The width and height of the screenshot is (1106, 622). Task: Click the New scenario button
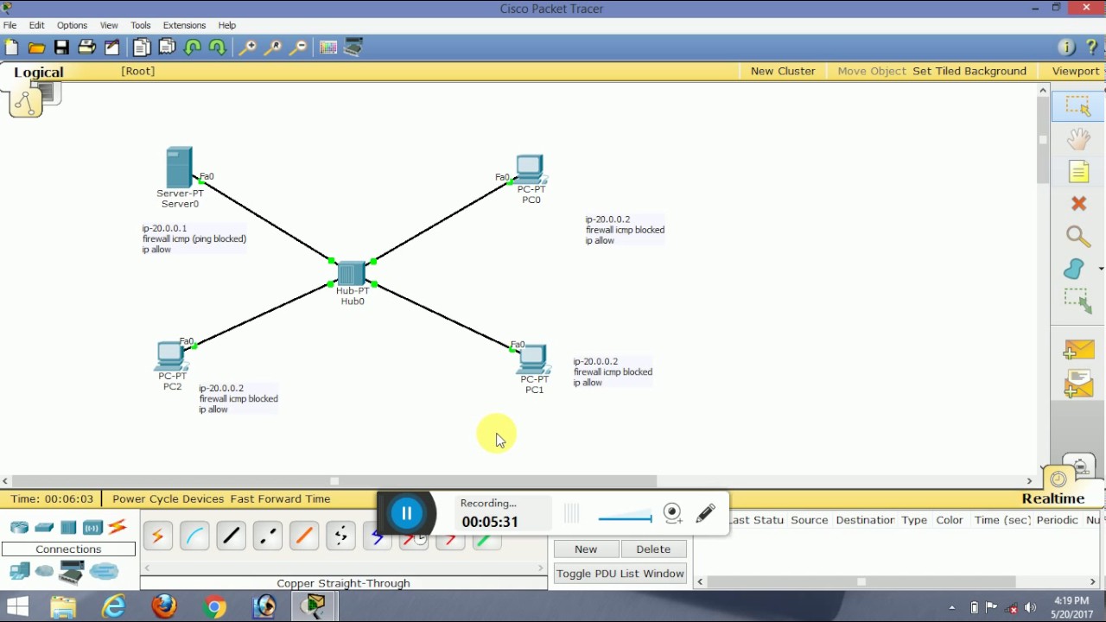[586, 549]
